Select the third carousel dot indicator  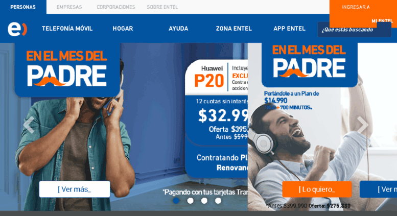click(204, 201)
